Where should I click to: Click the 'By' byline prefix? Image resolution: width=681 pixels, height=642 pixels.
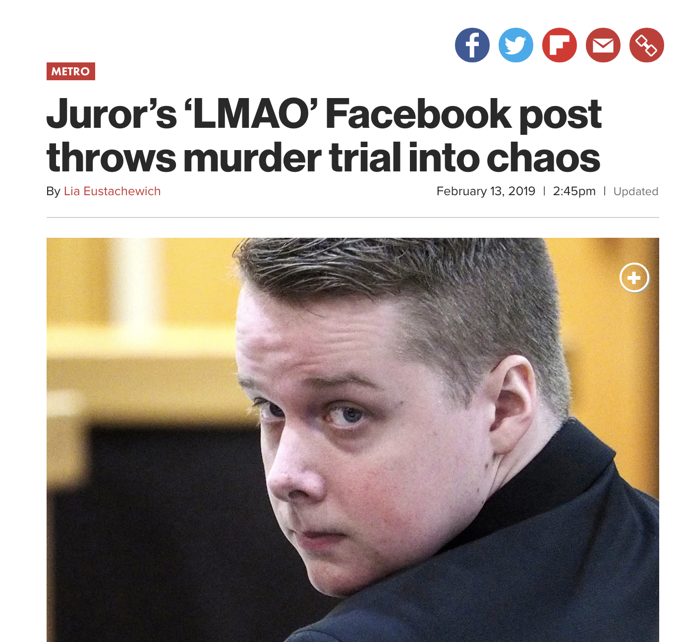53,192
